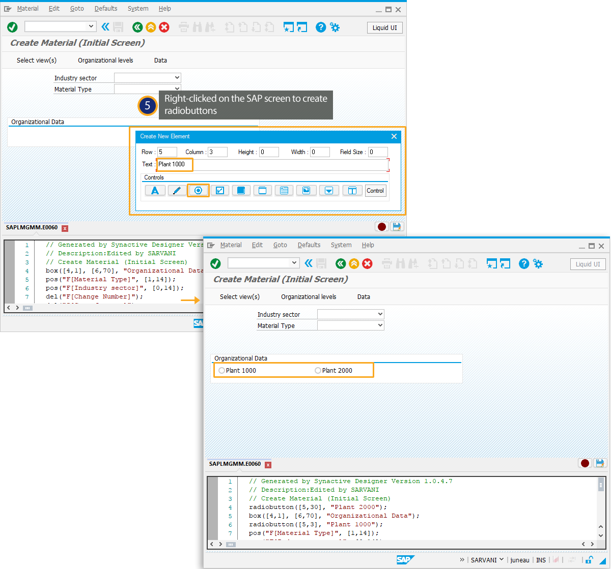
Task: Click the Width input field
Action: coord(320,152)
